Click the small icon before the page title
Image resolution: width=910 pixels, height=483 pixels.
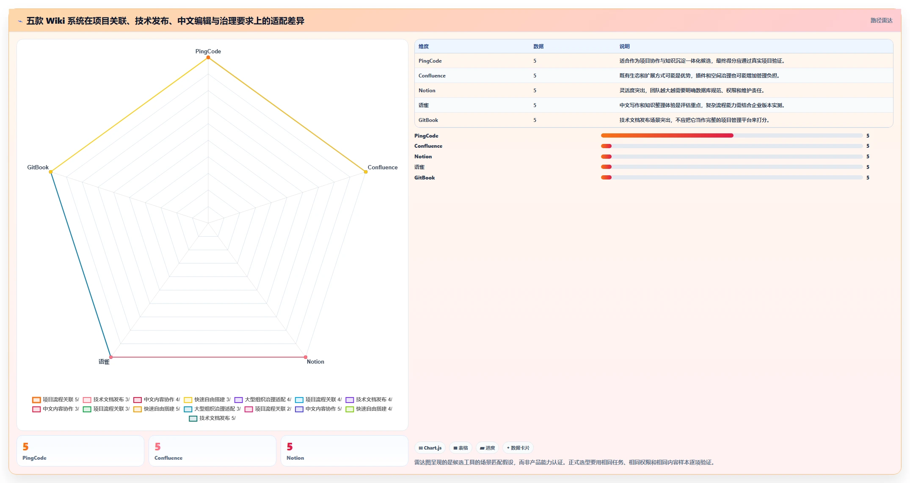coord(20,21)
